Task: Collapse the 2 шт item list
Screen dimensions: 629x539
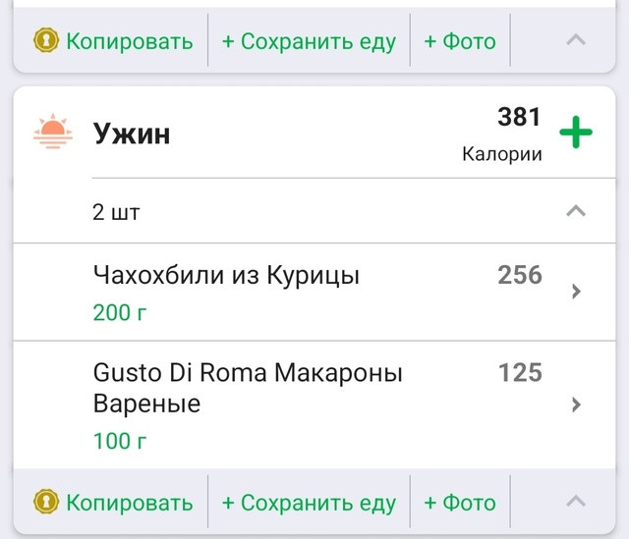Action: point(577,211)
